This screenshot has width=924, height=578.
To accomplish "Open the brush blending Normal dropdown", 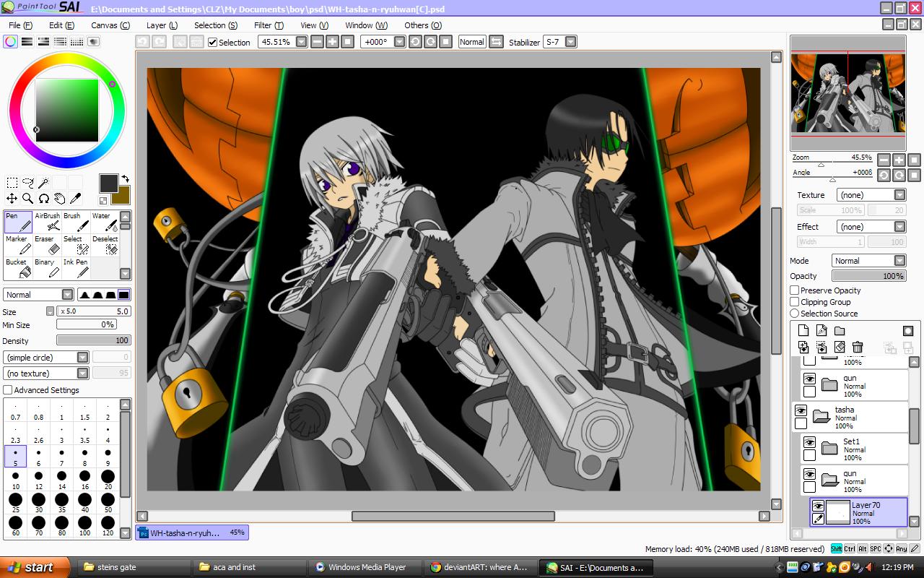I will pyautogui.click(x=67, y=295).
